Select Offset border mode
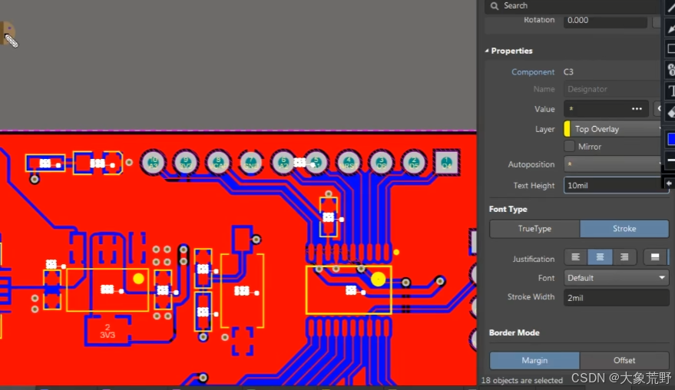Screen dimensions: 675x390 click(624, 360)
